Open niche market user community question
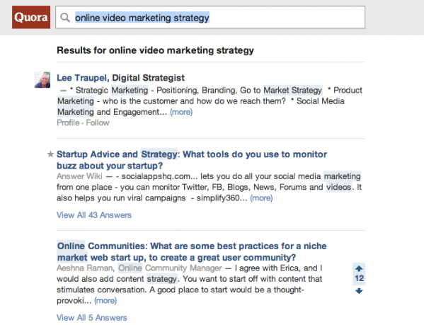 (192, 252)
